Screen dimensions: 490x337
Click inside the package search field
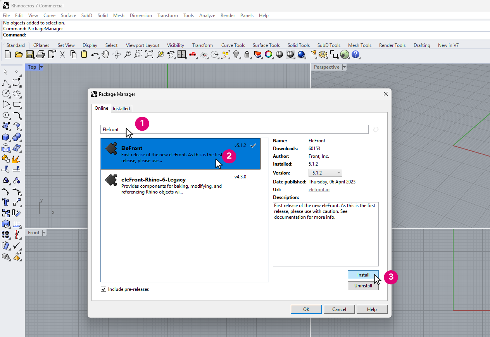coord(233,129)
